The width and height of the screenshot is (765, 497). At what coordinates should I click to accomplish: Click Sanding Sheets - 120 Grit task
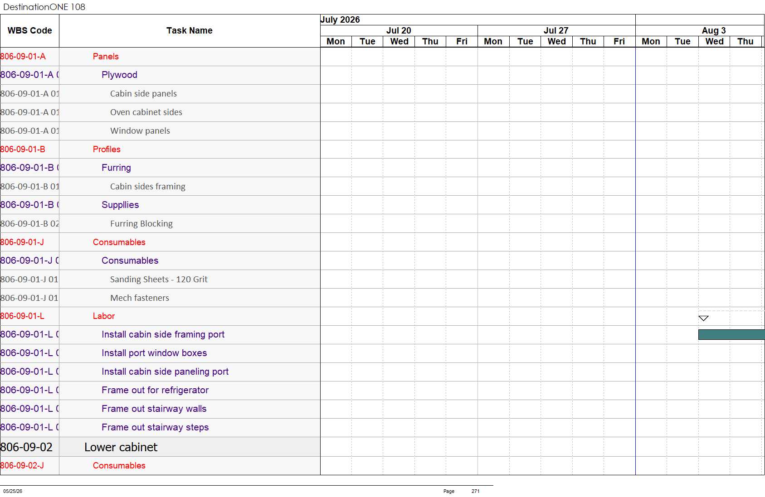pyautogui.click(x=159, y=280)
